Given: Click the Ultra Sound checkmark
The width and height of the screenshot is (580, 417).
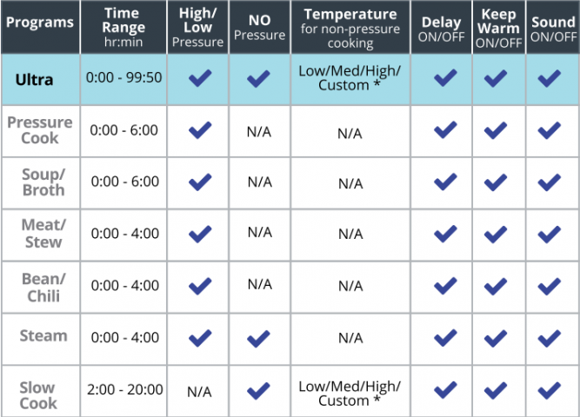Looking at the screenshot, I should (x=549, y=78).
